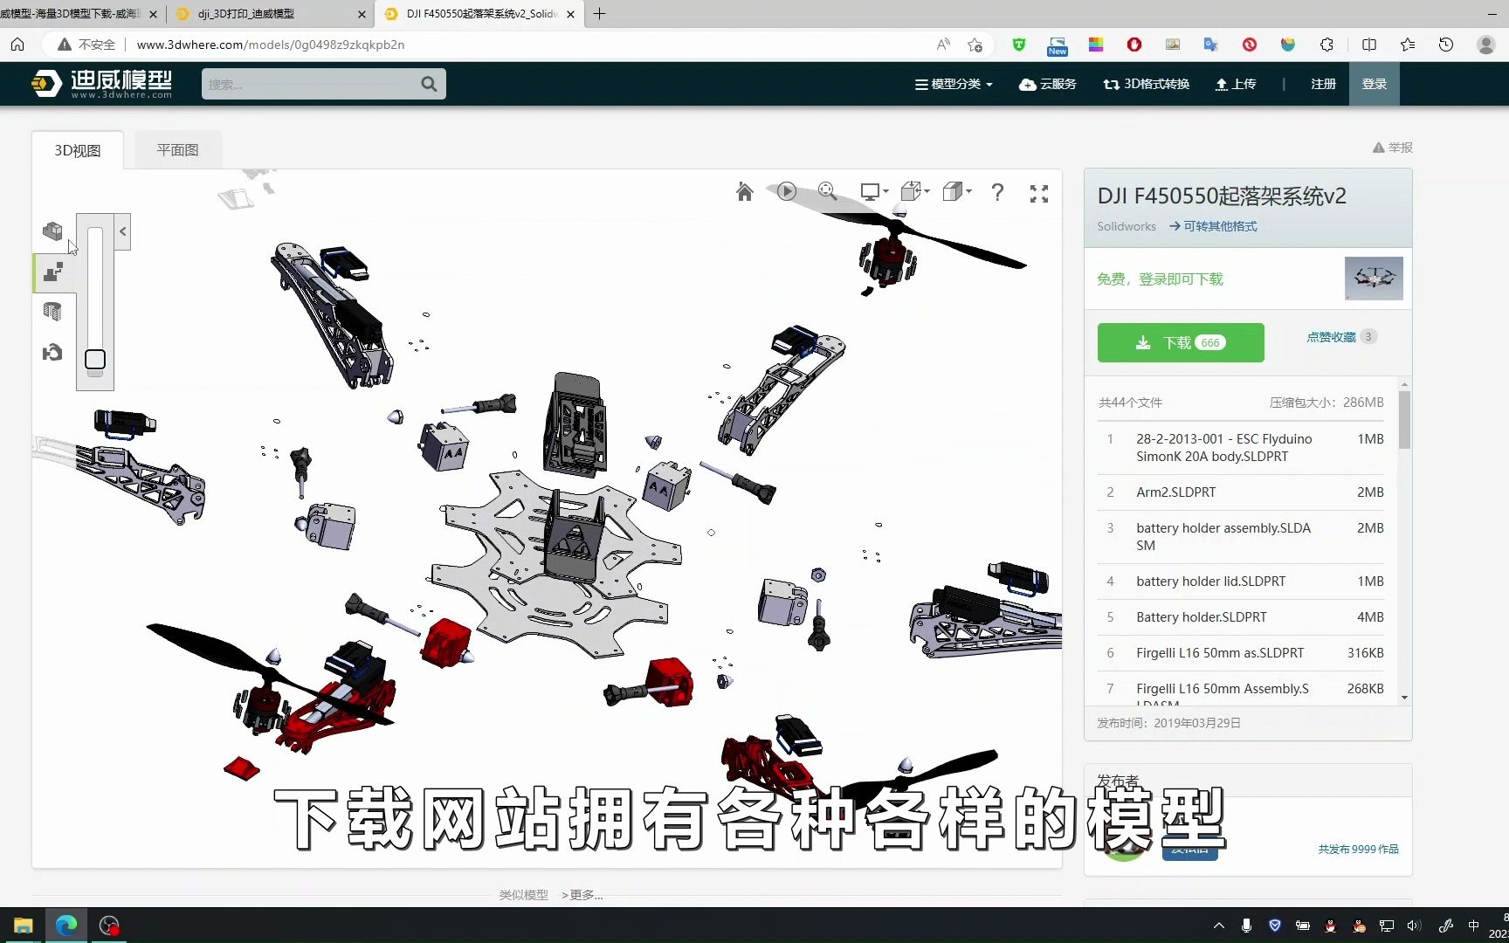
Task: Click the 可转其他格式 link
Action: (x=1214, y=226)
